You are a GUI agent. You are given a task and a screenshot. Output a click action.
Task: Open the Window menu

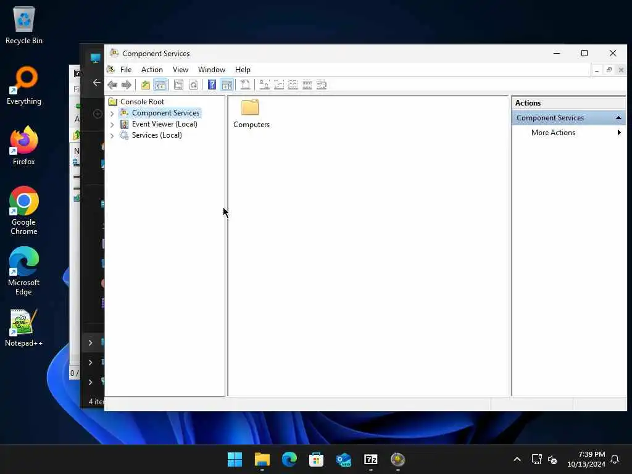[x=212, y=70]
